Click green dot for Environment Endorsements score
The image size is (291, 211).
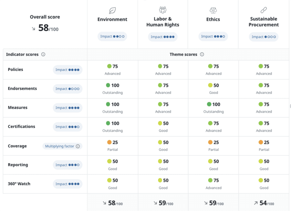pos(108,85)
